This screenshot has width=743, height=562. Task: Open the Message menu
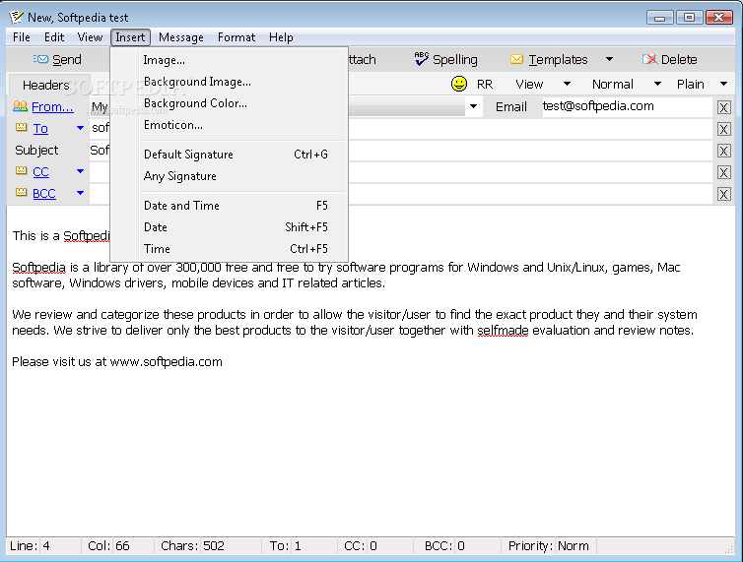point(181,37)
